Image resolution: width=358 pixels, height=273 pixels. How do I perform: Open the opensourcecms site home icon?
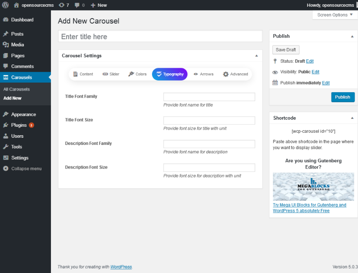pos(16,5)
